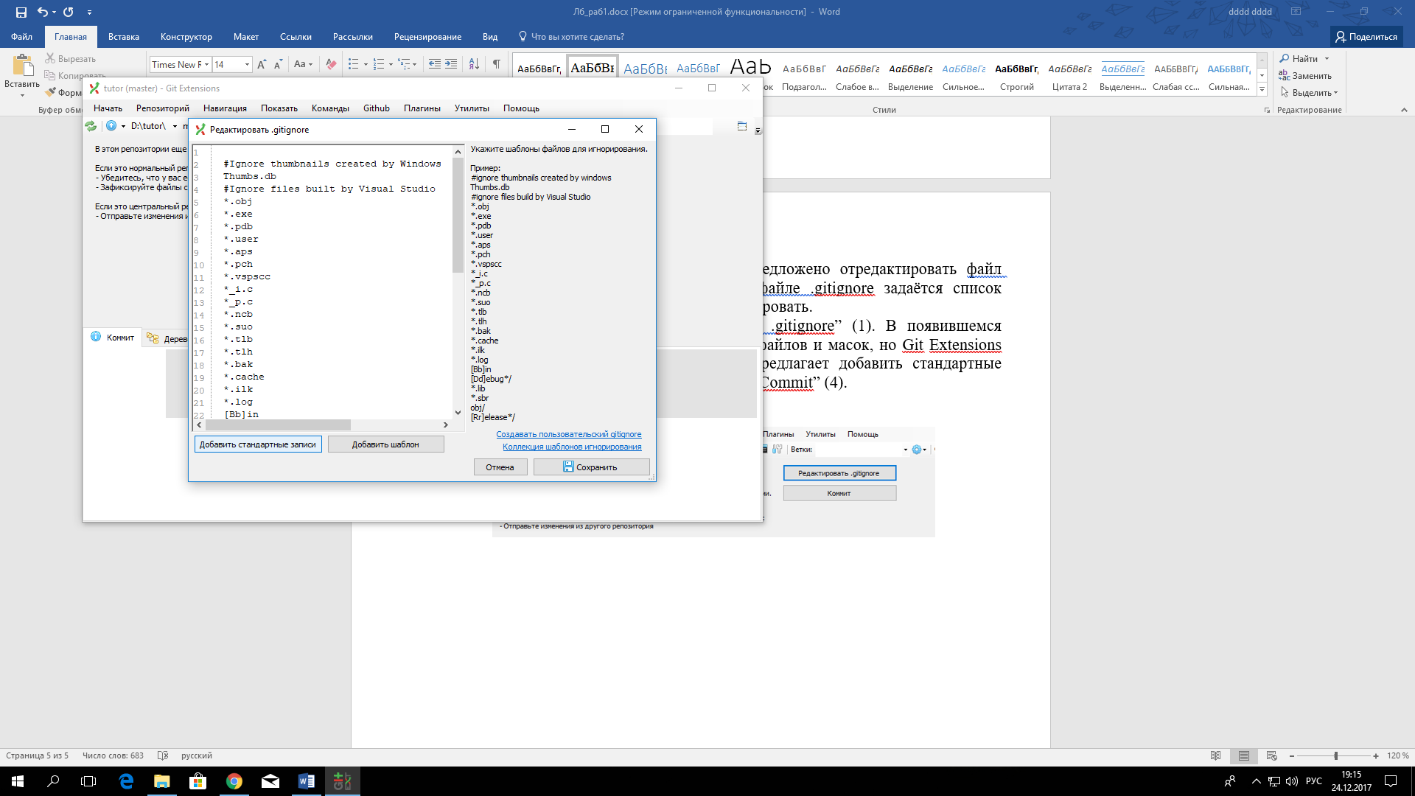Open font size dropdown showing 14
The width and height of the screenshot is (1415, 796).
point(247,64)
